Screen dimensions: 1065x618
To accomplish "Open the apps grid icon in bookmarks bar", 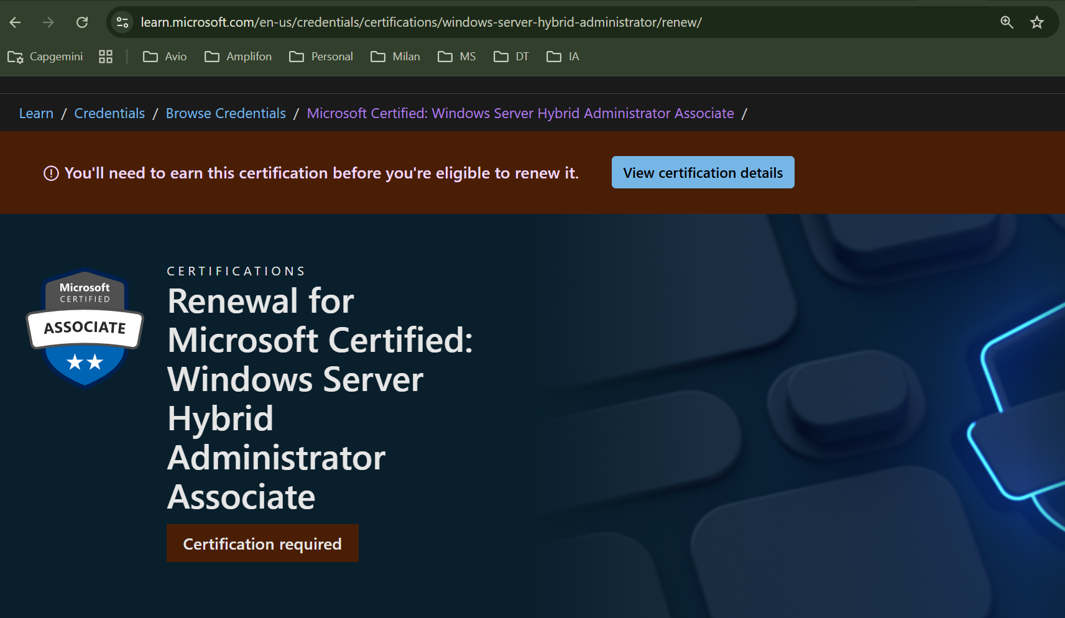I will tap(106, 57).
